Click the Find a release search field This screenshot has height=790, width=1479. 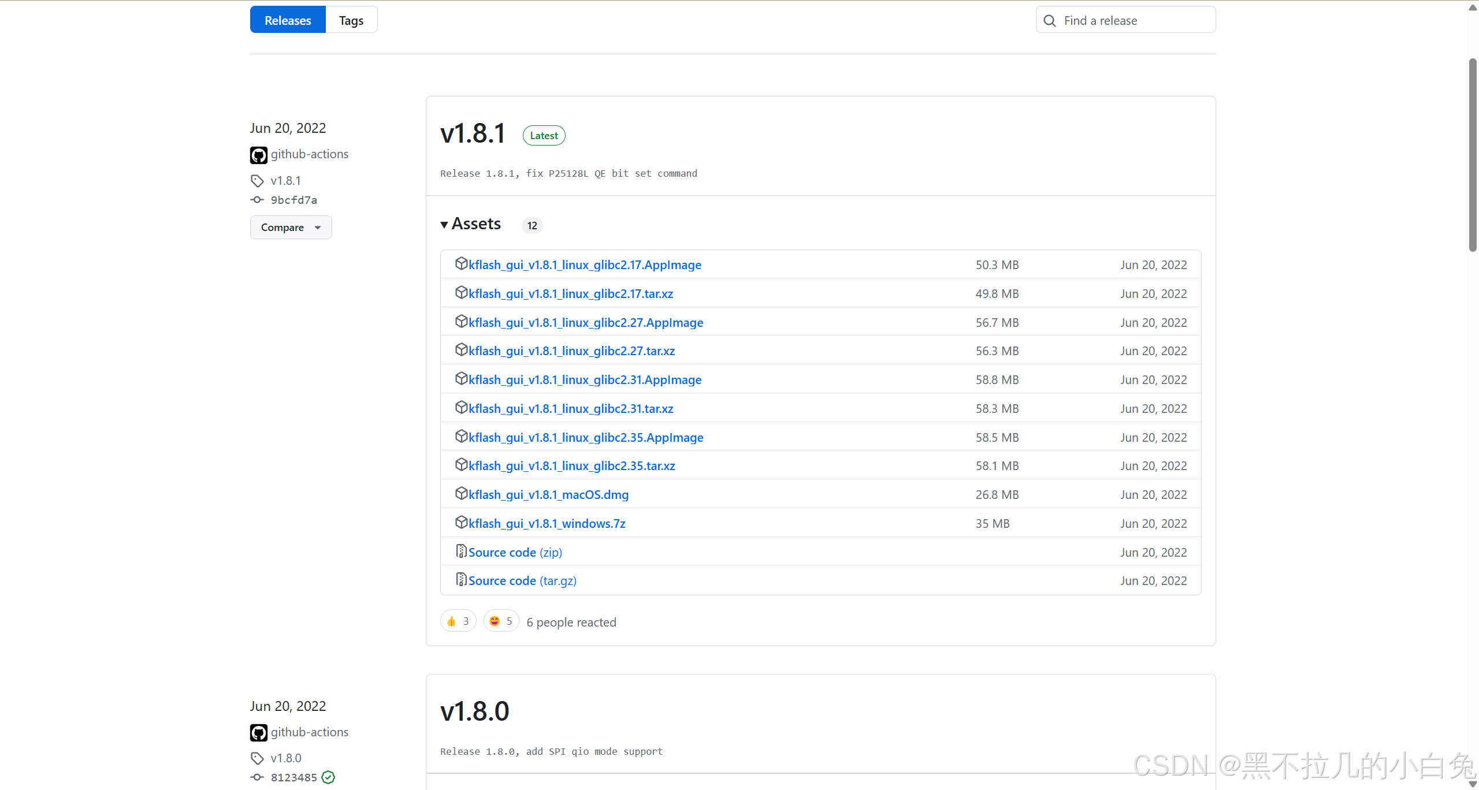pos(1132,21)
